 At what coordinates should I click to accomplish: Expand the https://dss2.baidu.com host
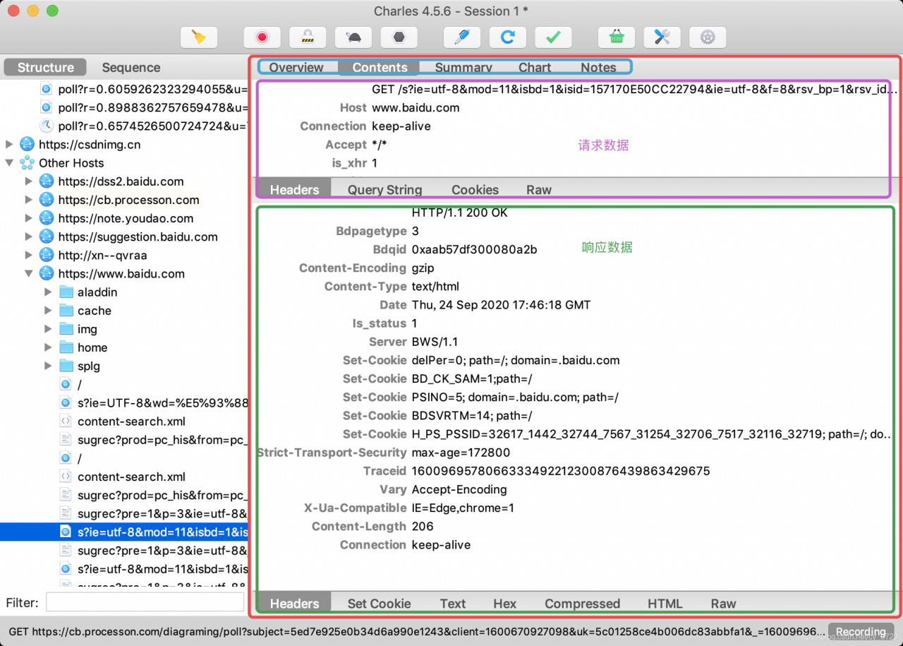tap(29, 181)
